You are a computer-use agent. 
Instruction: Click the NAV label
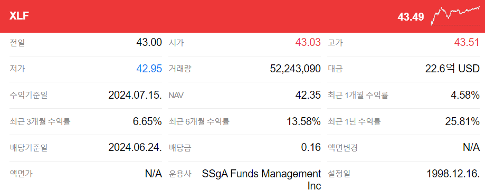click(x=176, y=96)
